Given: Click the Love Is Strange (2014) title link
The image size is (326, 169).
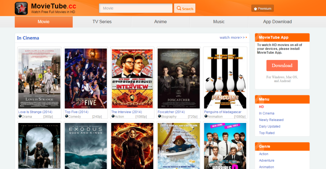Looking at the screenshot, I should pyautogui.click(x=35, y=112).
